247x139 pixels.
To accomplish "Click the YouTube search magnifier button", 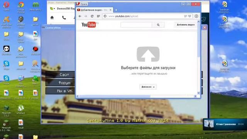I will (x=158, y=25).
